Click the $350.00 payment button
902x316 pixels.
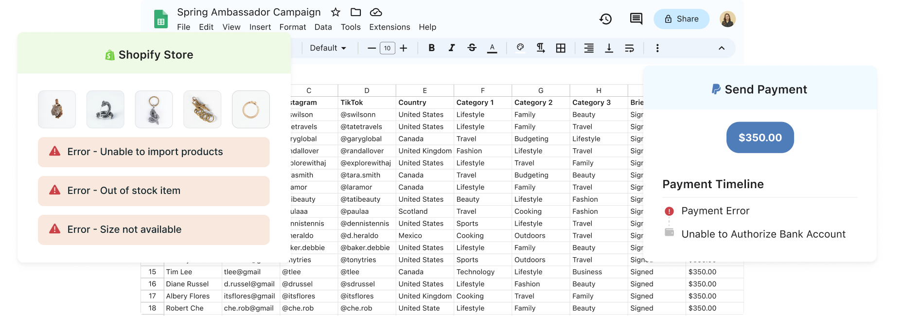click(x=760, y=138)
